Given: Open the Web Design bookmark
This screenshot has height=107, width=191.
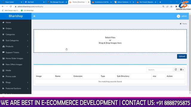Looking at the screenshot, I should [10, 11].
